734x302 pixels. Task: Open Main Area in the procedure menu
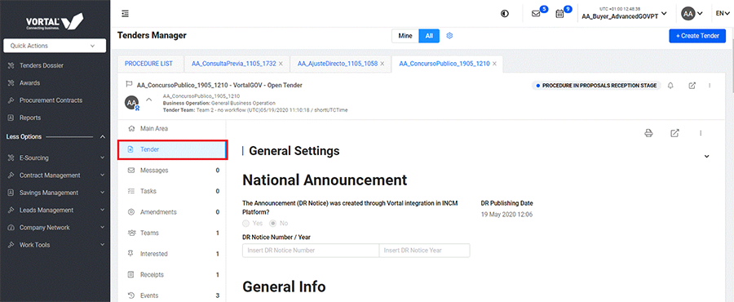172,128
